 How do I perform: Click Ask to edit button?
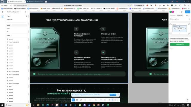(113, 95)
